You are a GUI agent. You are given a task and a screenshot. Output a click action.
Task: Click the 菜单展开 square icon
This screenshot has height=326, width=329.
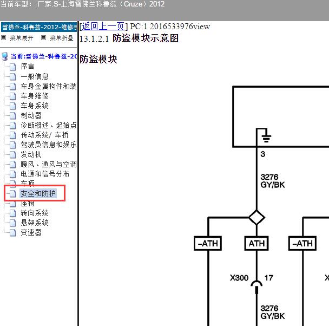(4, 38)
